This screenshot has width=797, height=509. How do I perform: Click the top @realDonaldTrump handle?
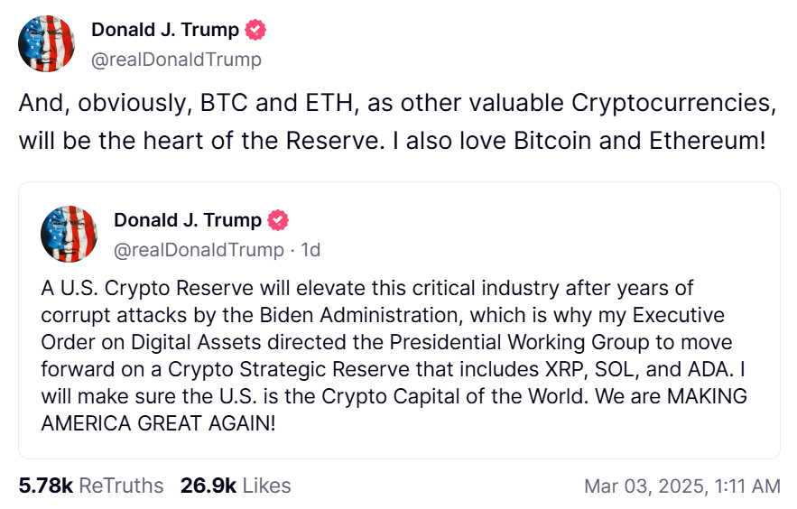[176, 60]
